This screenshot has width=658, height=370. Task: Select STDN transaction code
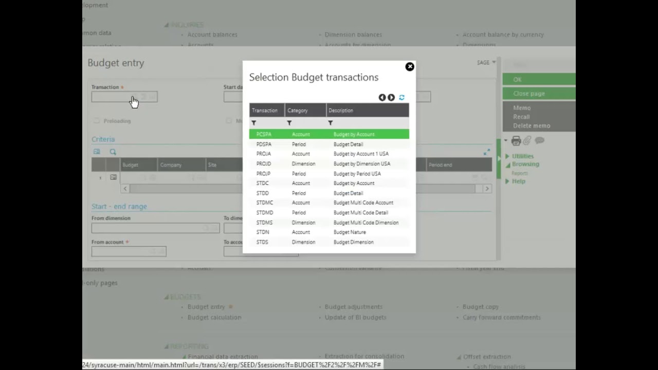[262, 232]
